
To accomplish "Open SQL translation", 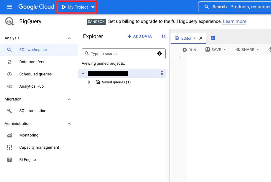I will tap(39, 111).
